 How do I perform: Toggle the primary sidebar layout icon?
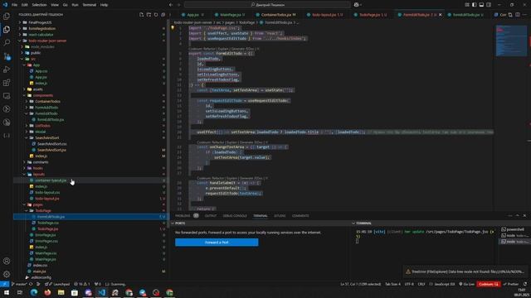474,5
